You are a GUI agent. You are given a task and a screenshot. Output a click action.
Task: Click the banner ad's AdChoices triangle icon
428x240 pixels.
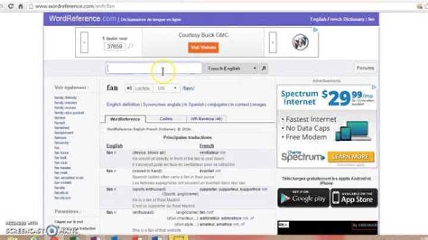[315, 30]
